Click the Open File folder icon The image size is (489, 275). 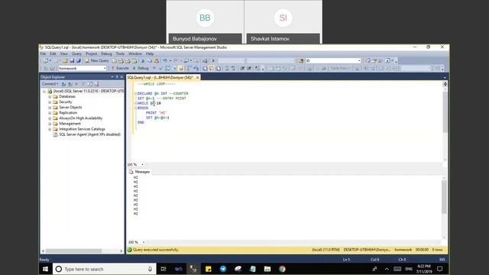[x=65, y=61]
